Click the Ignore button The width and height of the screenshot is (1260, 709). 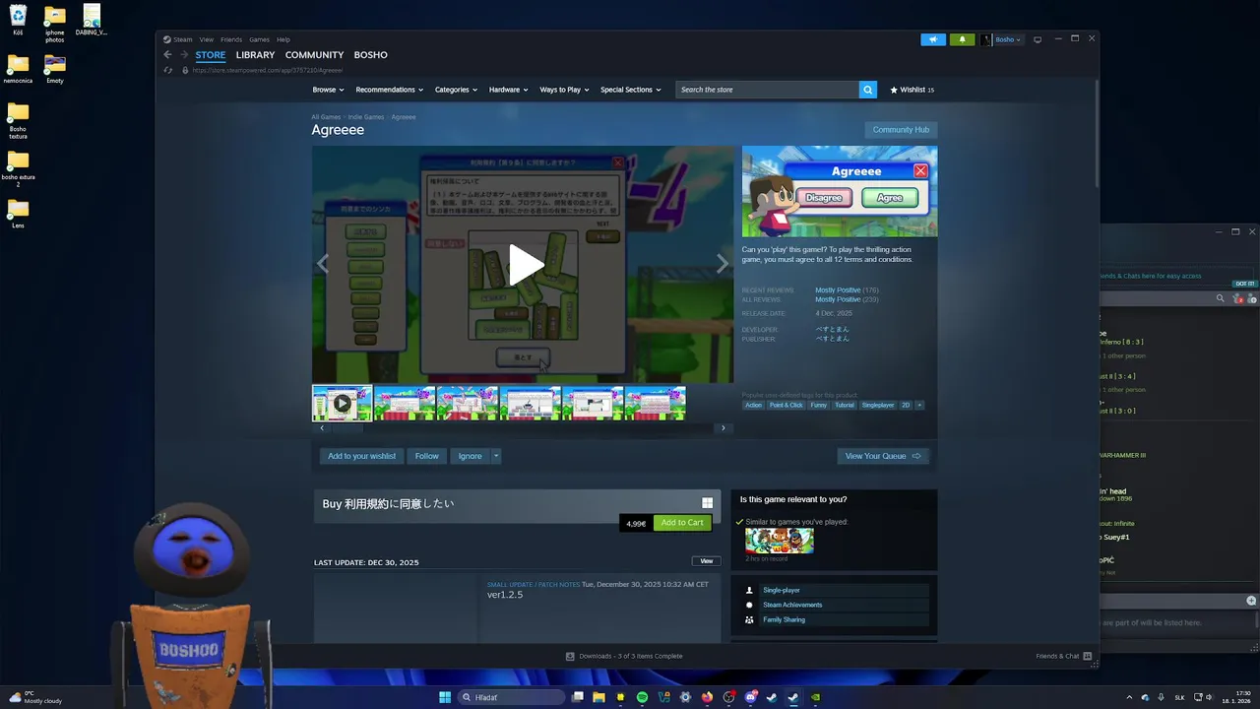click(x=470, y=456)
